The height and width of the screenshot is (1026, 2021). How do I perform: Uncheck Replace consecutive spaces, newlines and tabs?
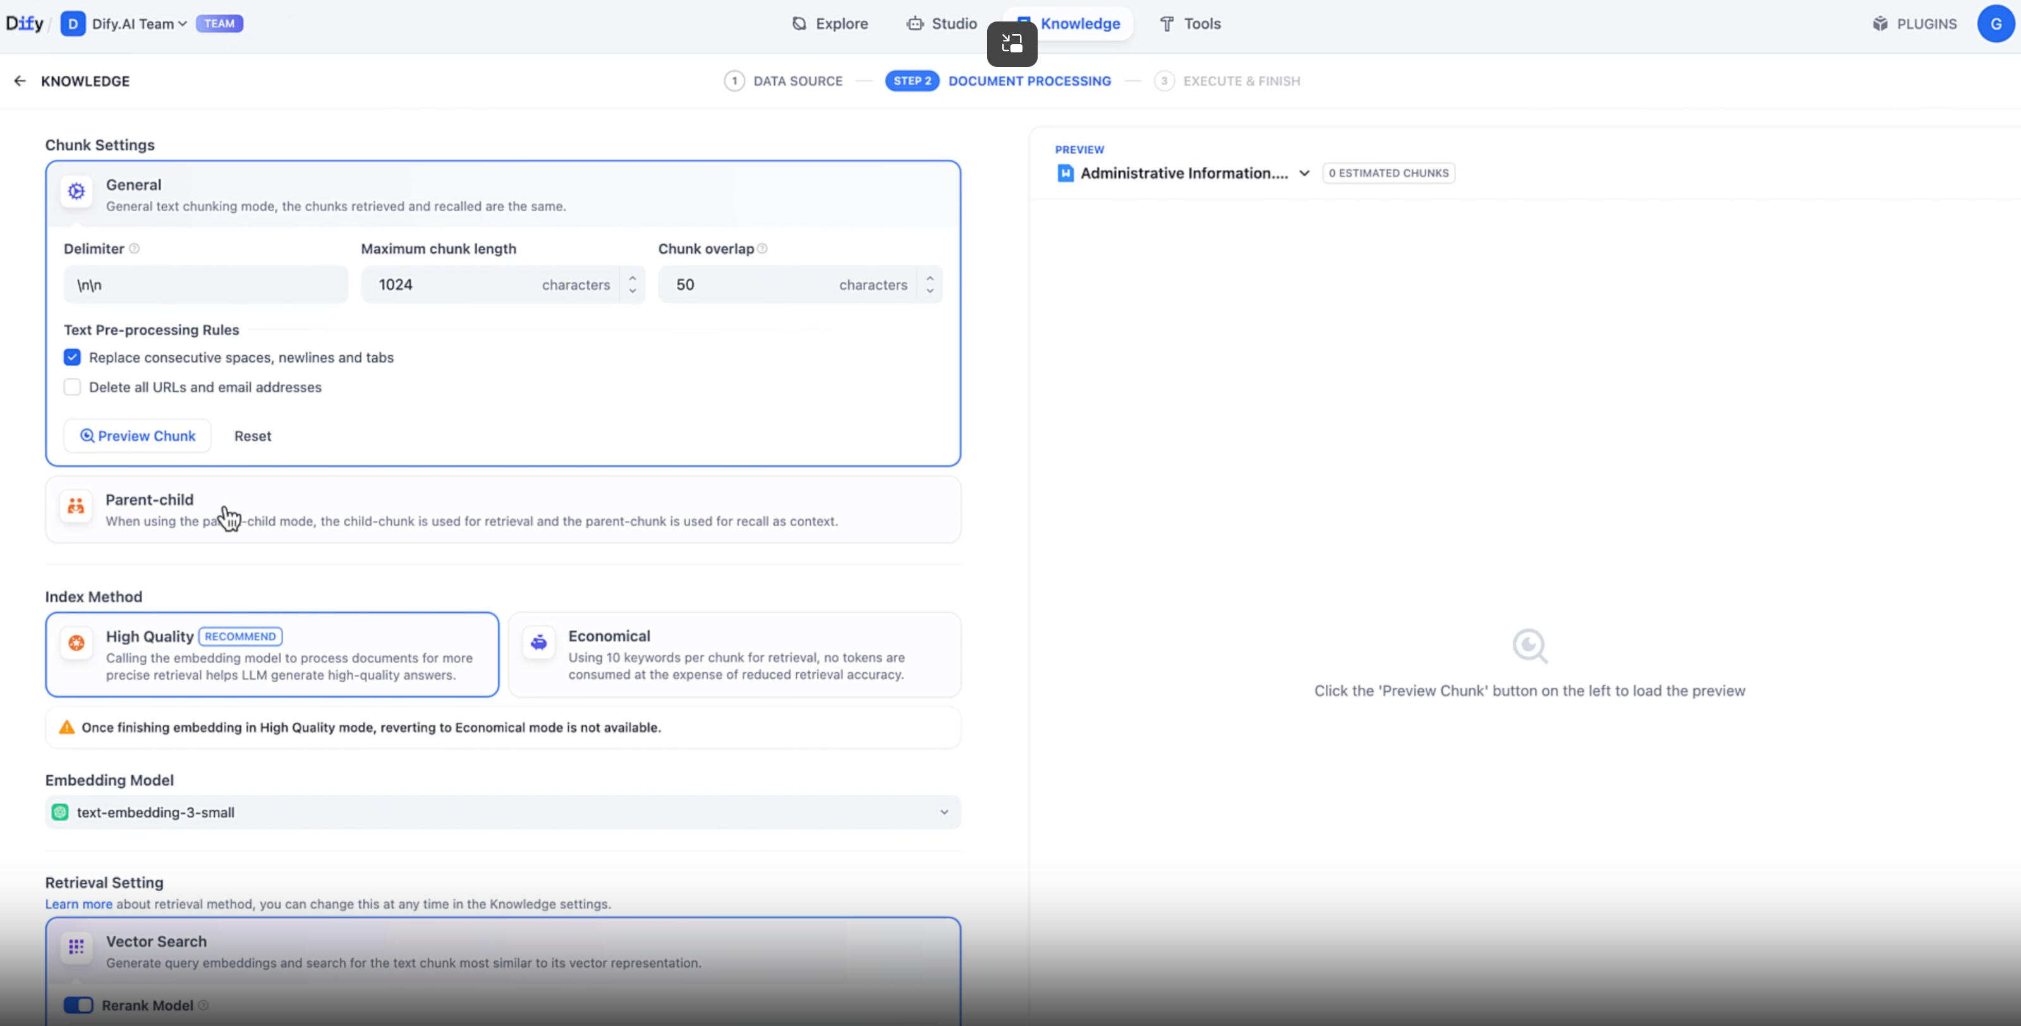click(x=72, y=357)
